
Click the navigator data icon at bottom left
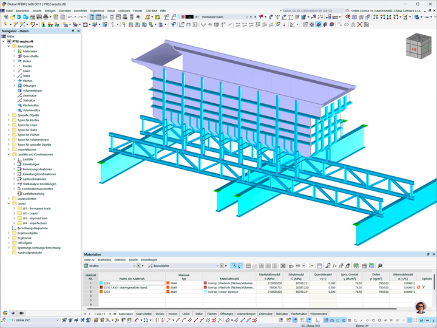pos(5,313)
